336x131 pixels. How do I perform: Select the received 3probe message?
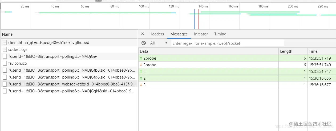click(x=237, y=65)
